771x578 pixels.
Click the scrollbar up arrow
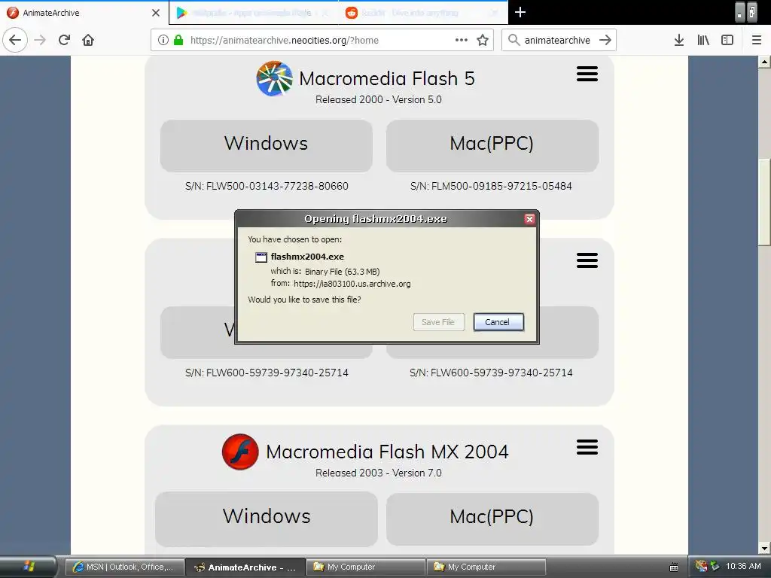pyautogui.click(x=763, y=62)
